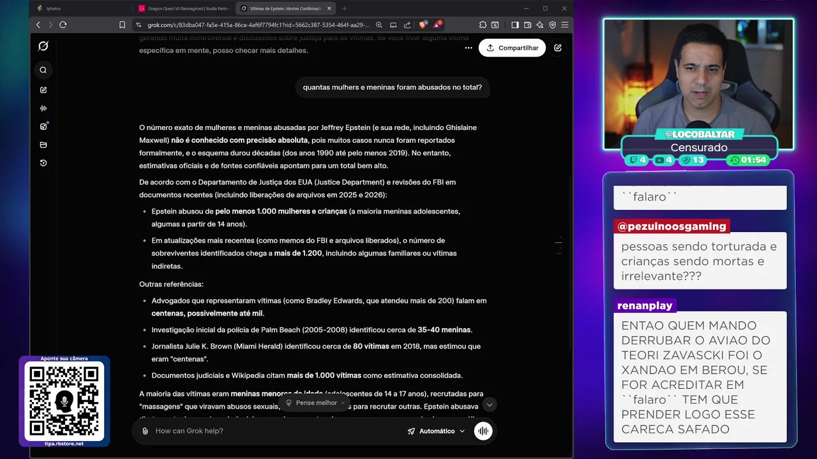Open Brave Shields lion icon
Image resolution: width=817 pixels, height=459 pixels.
tap(423, 25)
